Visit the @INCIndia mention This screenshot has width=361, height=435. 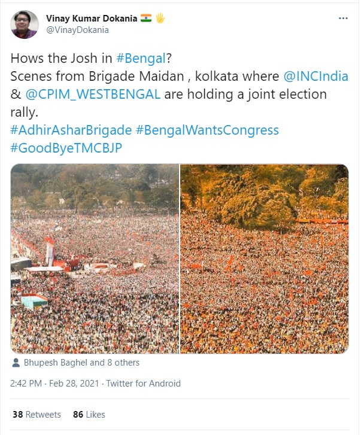coord(315,77)
